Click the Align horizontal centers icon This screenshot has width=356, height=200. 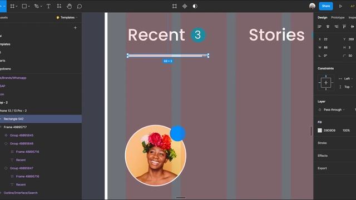328,27
